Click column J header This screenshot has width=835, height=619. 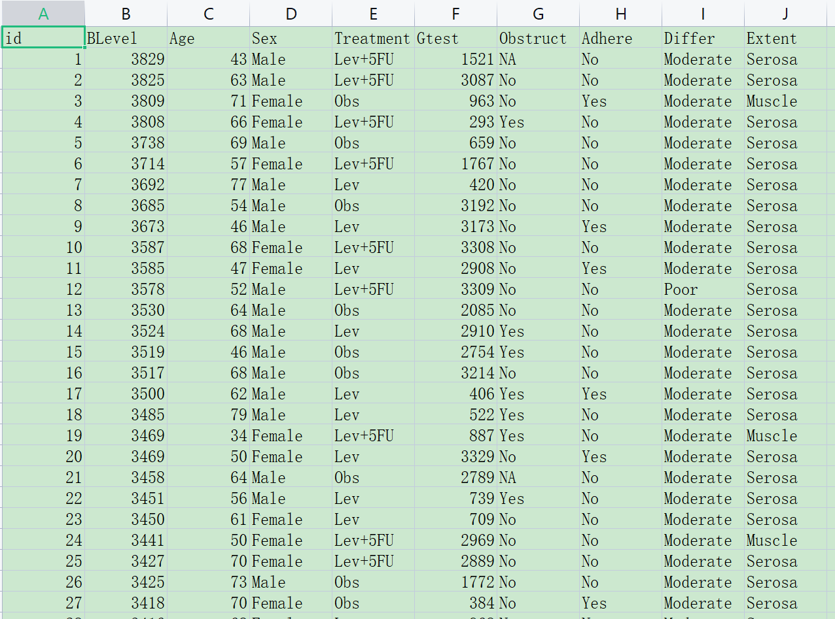(785, 14)
